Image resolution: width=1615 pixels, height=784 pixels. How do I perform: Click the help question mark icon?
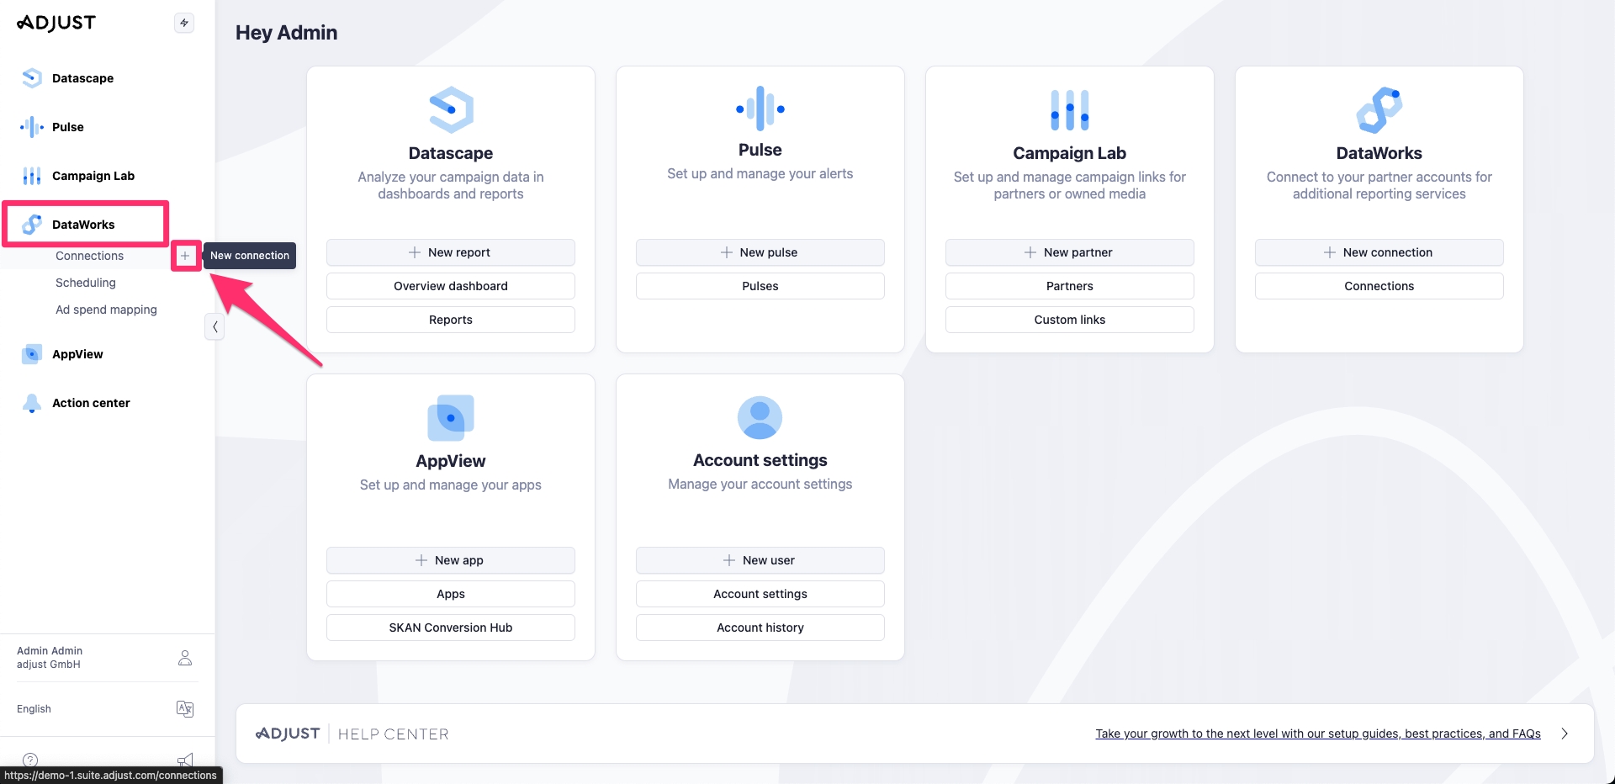pyautogui.click(x=30, y=759)
